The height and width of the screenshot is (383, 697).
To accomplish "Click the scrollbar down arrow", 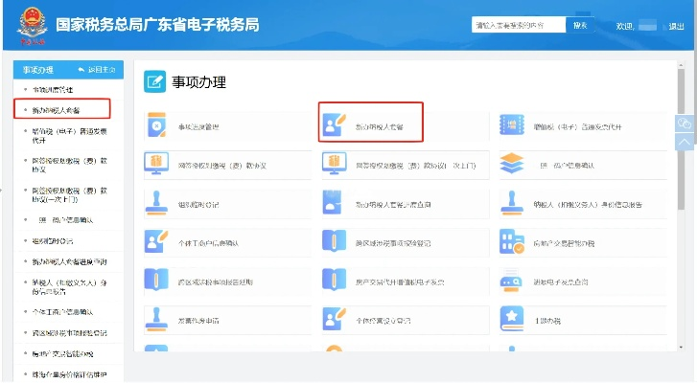I will [681, 348].
